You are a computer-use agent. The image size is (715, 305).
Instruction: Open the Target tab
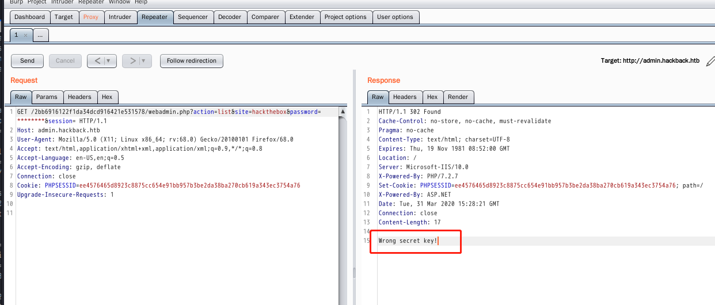click(64, 17)
